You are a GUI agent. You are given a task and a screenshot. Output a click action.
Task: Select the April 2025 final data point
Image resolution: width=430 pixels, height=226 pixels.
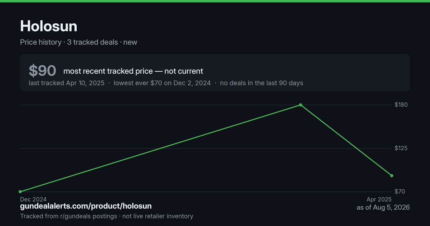(392, 176)
